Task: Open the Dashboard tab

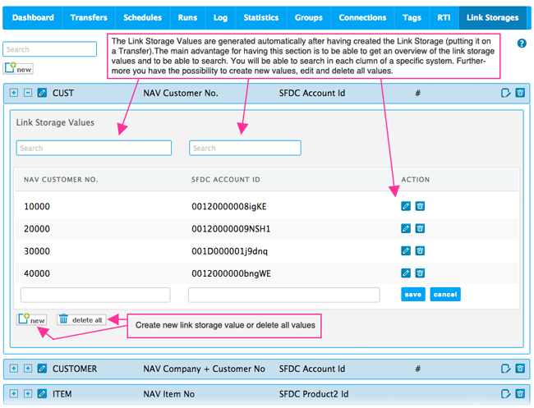Action: pos(33,18)
